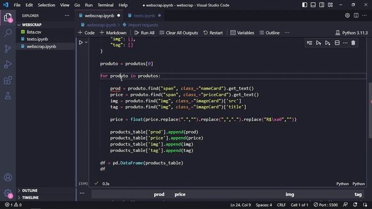Open the Run menu

point(89,5)
